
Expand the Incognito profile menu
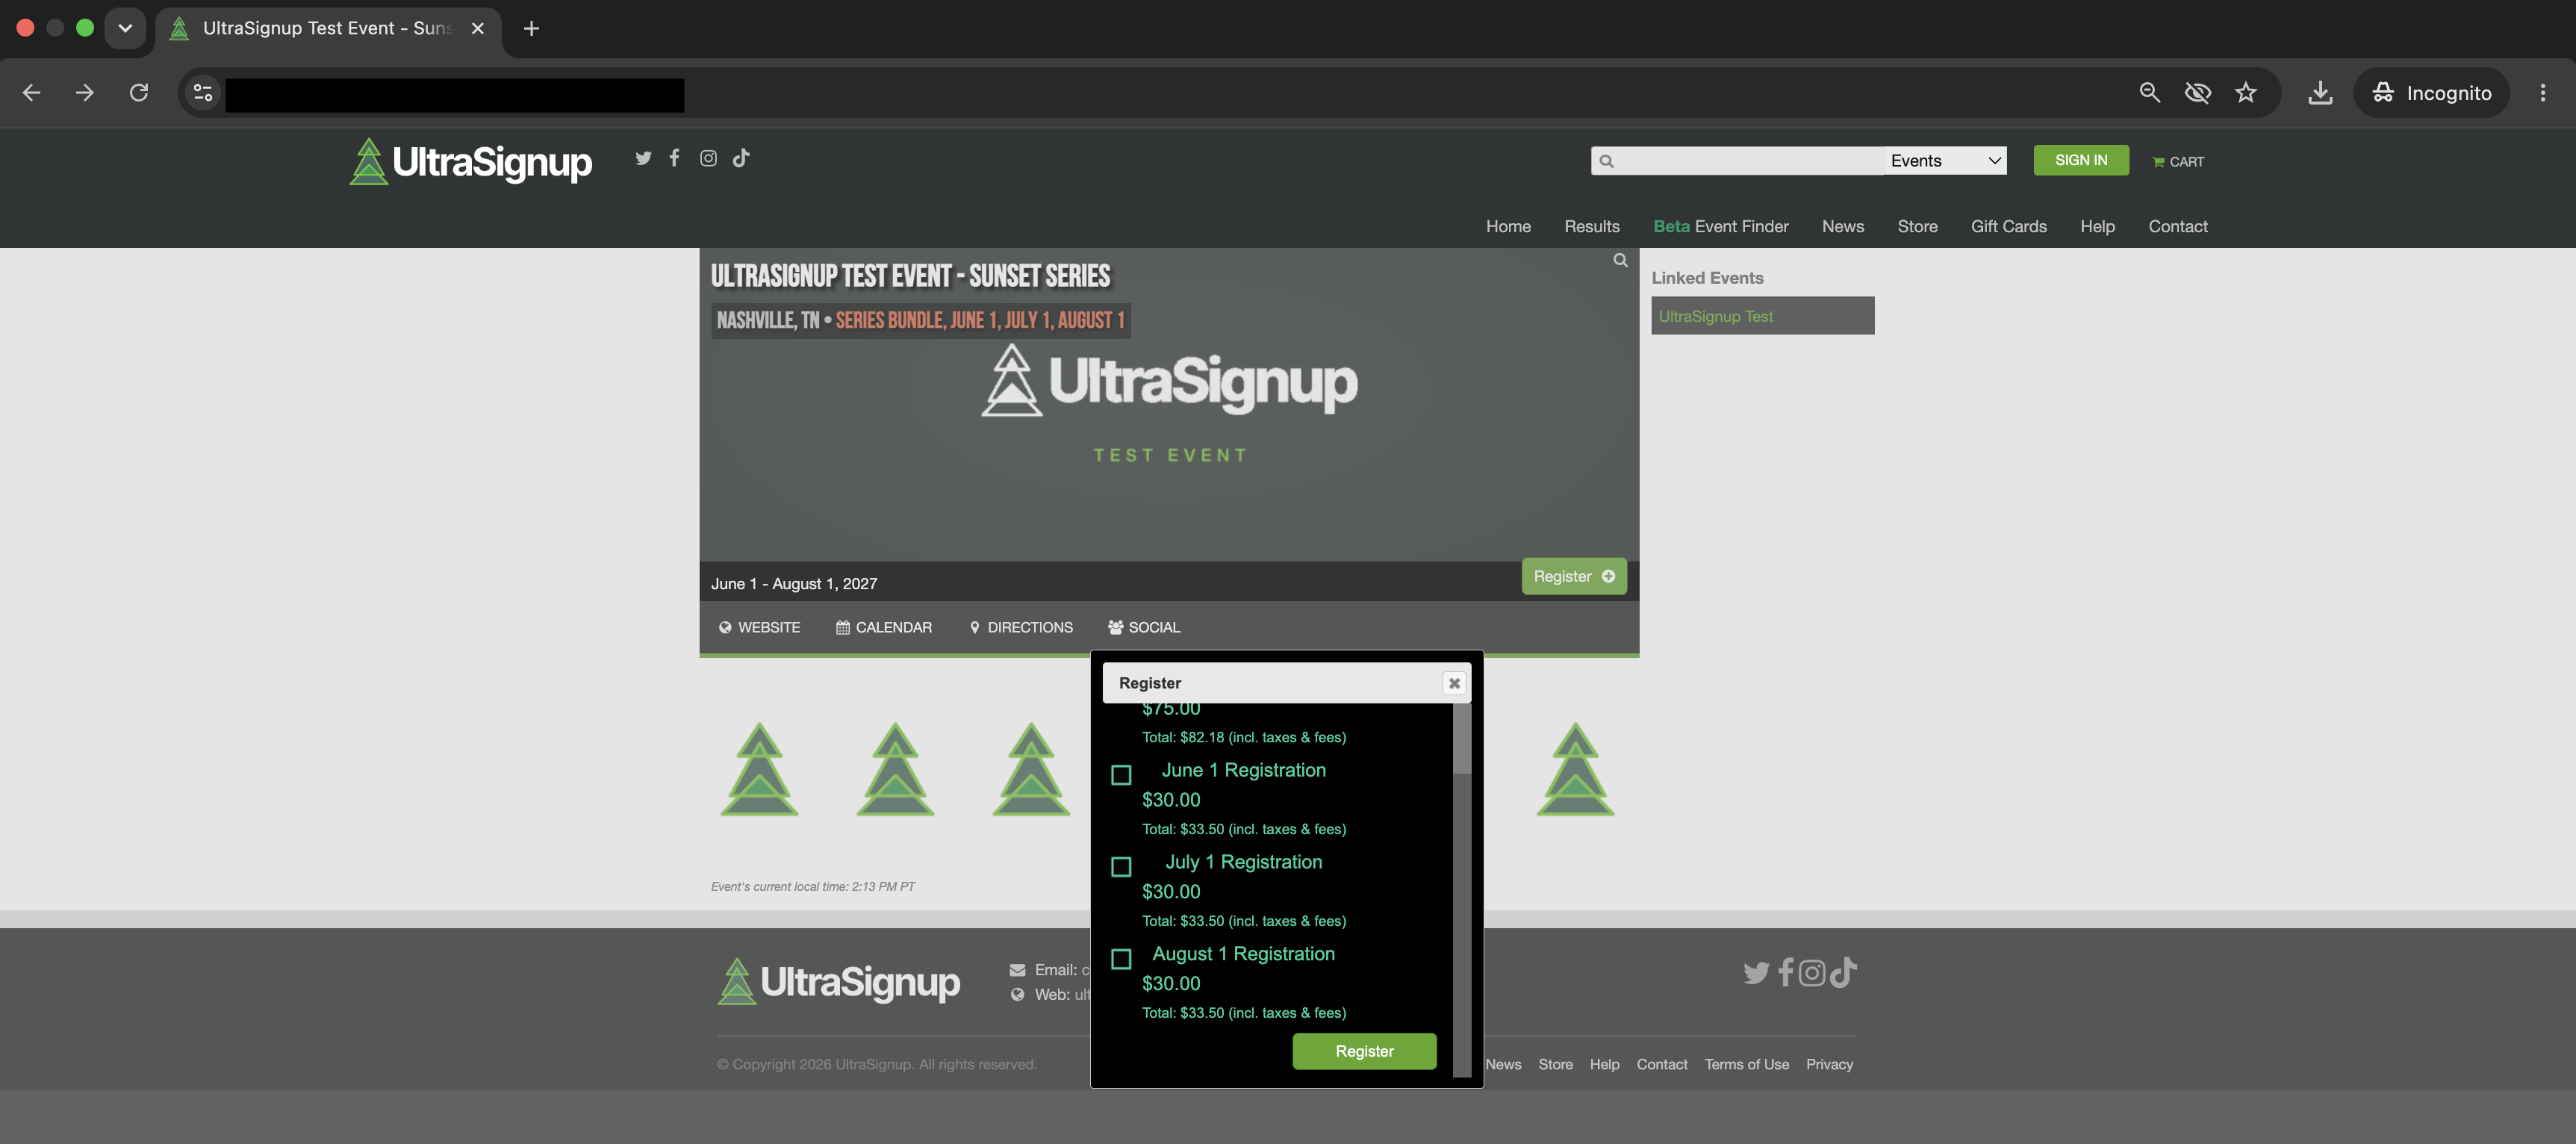pos(2431,93)
